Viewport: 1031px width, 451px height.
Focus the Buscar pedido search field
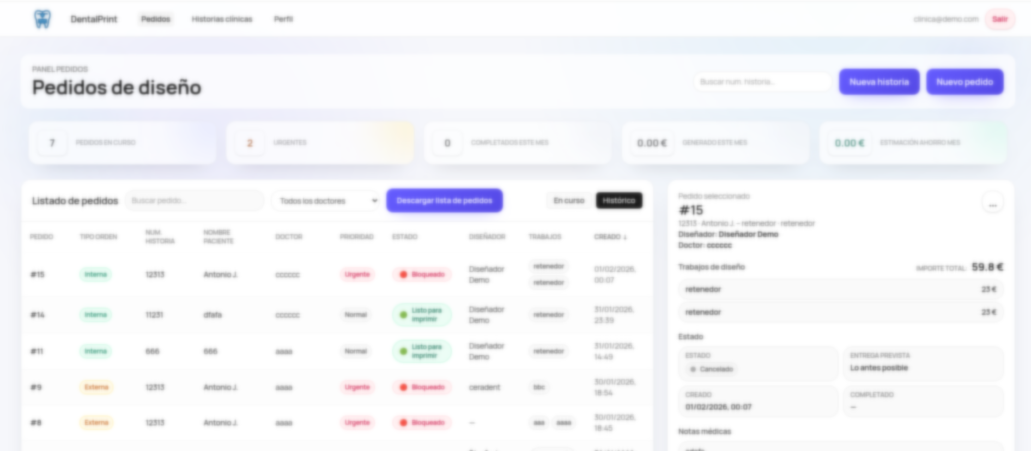pos(193,200)
